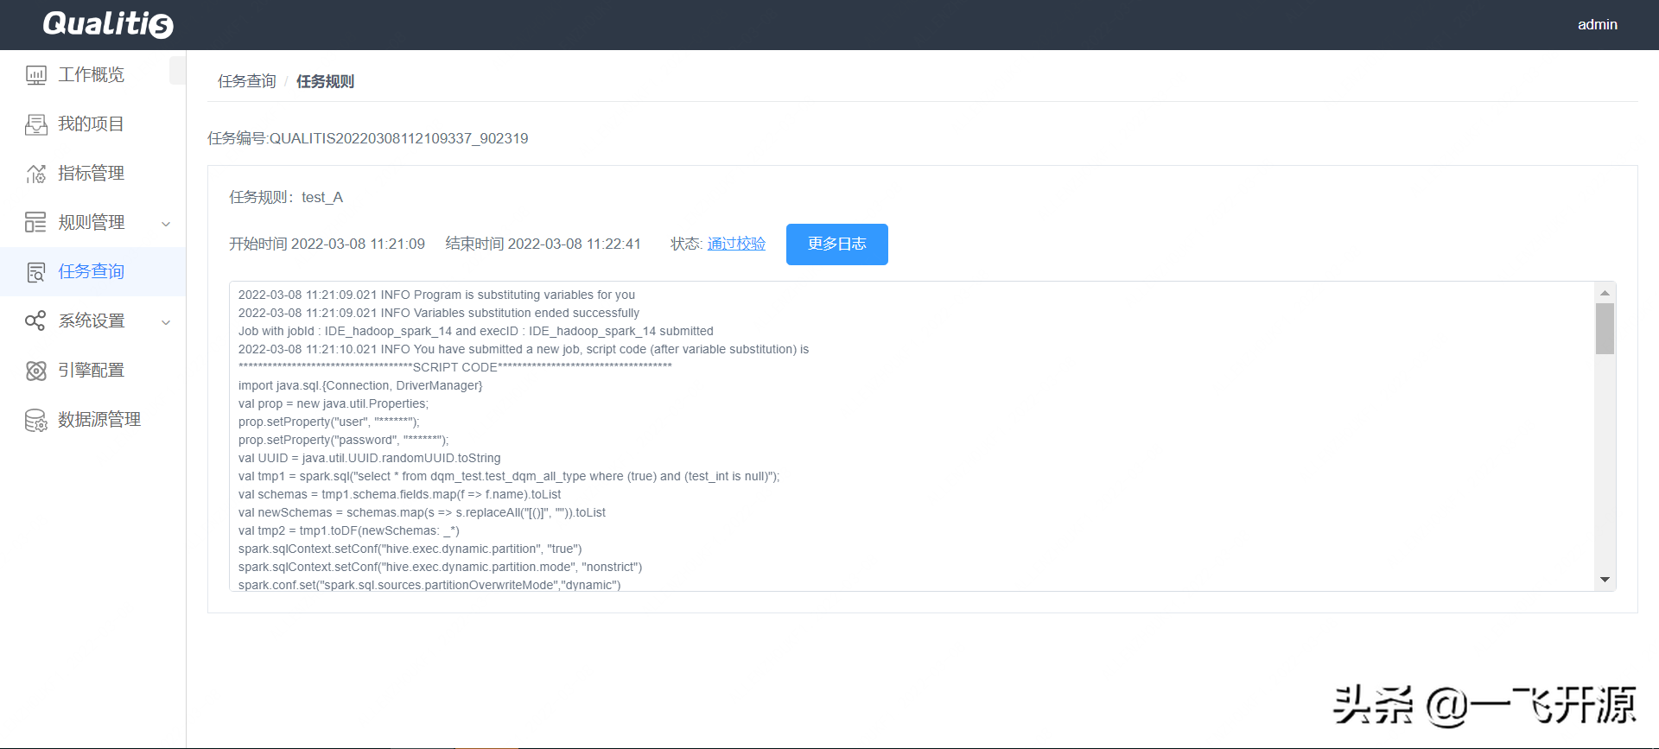Click the sidebar collapse handle

(x=177, y=70)
